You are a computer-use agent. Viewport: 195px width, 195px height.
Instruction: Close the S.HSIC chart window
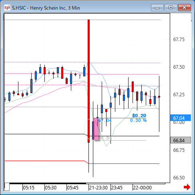tap(185, 8)
